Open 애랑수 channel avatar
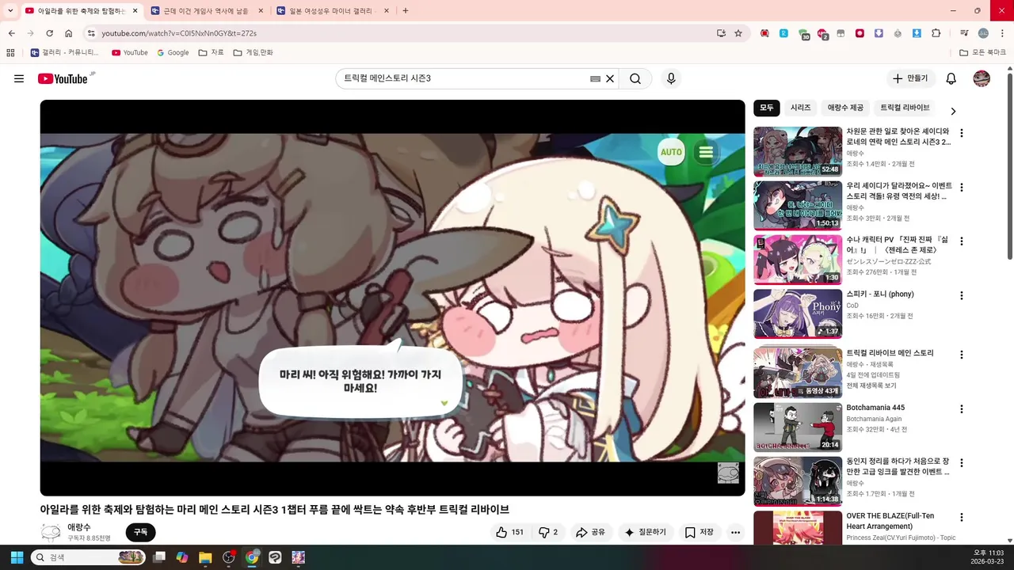The width and height of the screenshot is (1014, 570). point(51,532)
